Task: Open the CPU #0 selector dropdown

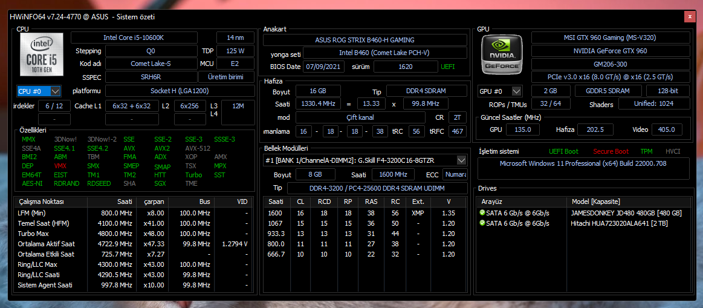Action: [x=39, y=91]
